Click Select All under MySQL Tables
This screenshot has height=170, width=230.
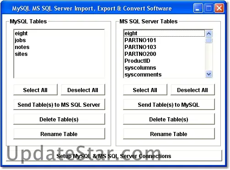tap(35, 90)
